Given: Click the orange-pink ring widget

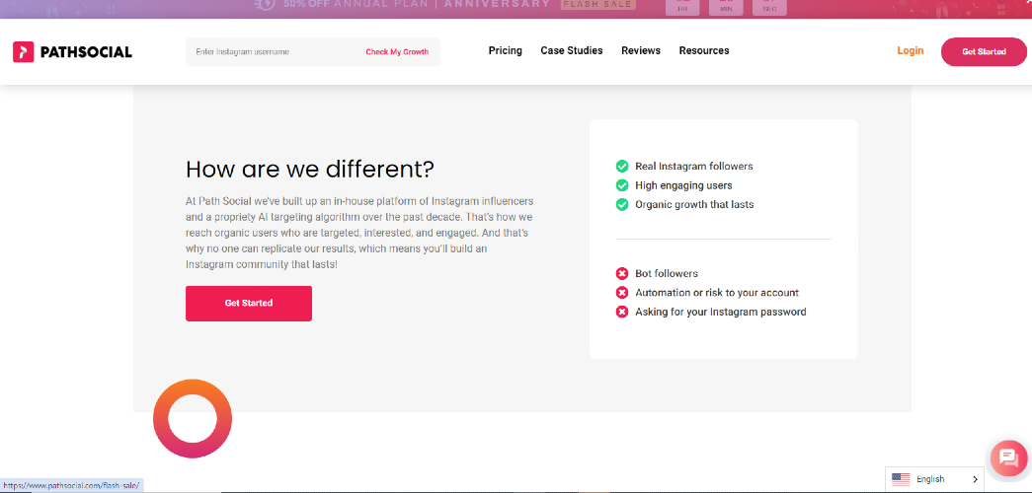Looking at the screenshot, I should tap(193, 419).
